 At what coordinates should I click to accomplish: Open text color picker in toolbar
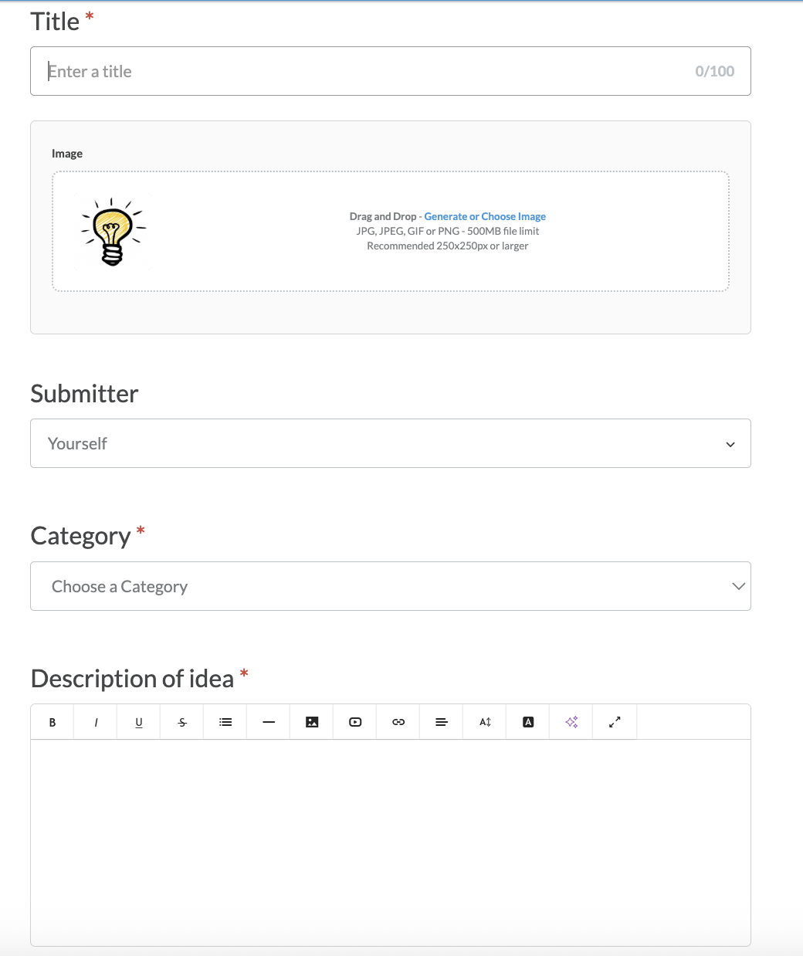[x=528, y=722]
